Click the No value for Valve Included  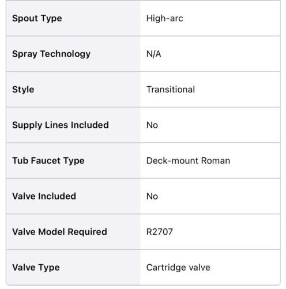click(152, 196)
